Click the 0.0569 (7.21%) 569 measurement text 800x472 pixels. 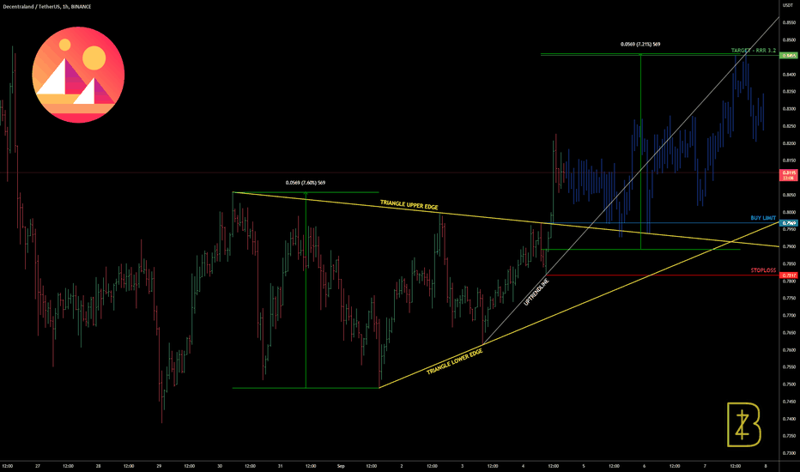(640, 45)
